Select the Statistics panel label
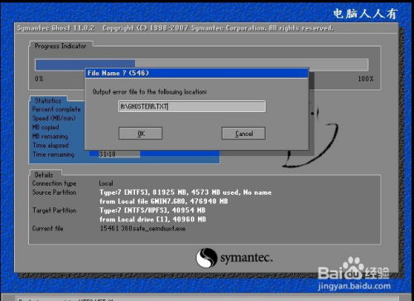Image resolution: width=414 pixels, height=301 pixels. 48,100
